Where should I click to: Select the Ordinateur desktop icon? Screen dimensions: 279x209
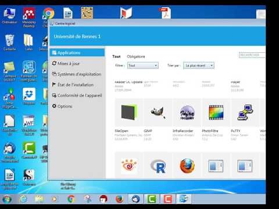coord(9,16)
